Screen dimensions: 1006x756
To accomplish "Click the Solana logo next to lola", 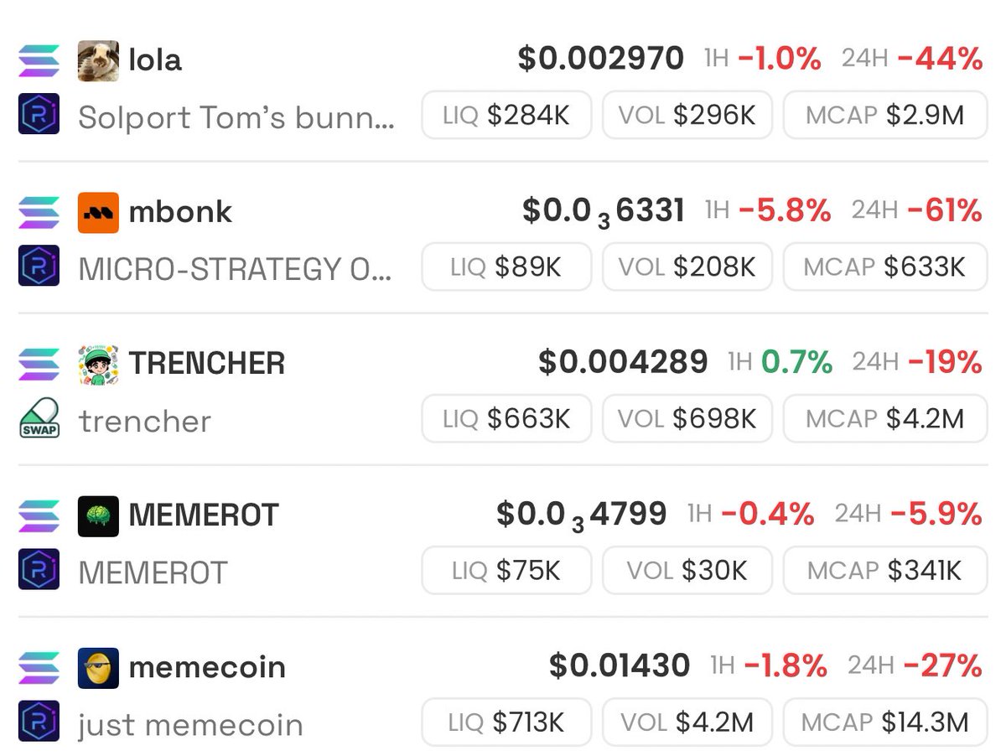I will tap(39, 60).
